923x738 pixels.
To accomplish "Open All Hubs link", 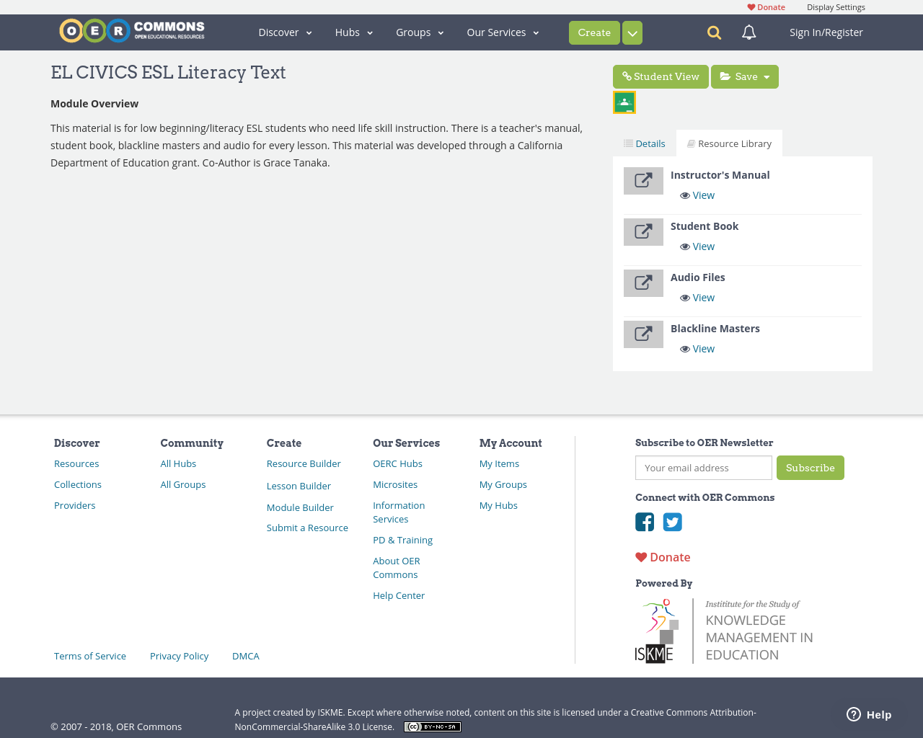I will pyautogui.click(x=178, y=463).
